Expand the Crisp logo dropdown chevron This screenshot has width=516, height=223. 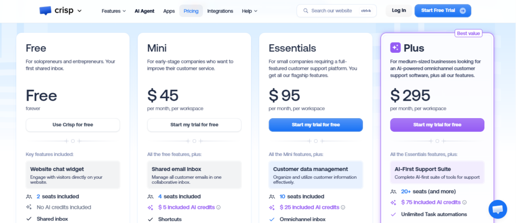(x=79, y=11)
